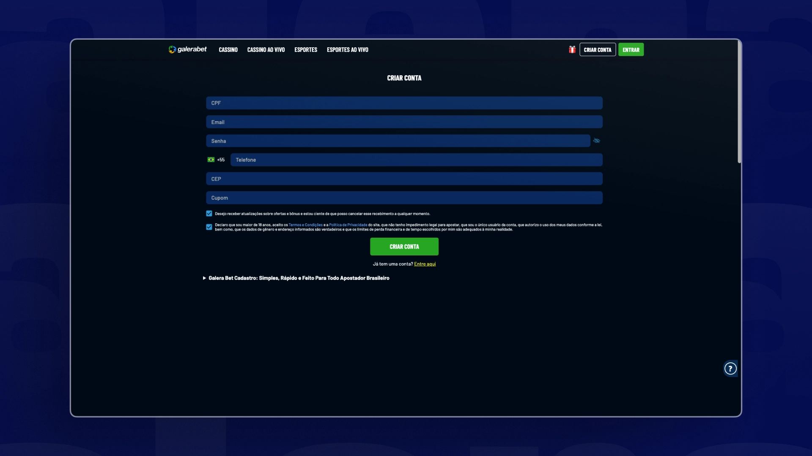Open the Cassino menu

228,50
